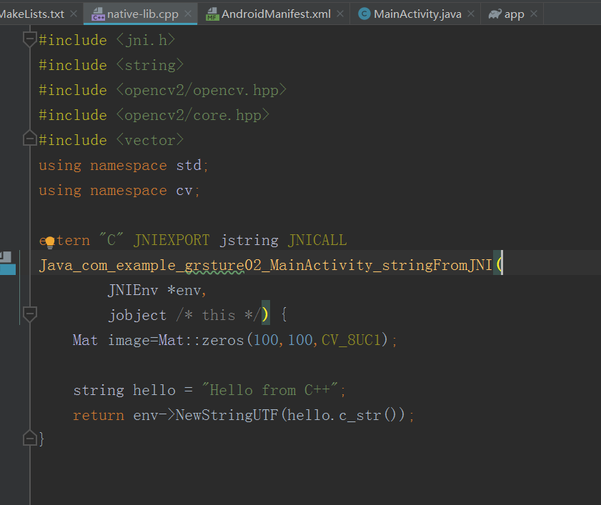The image size is (601, 505).
Task: Close the native-lib.cpp tab
Action: coord(188,13)
